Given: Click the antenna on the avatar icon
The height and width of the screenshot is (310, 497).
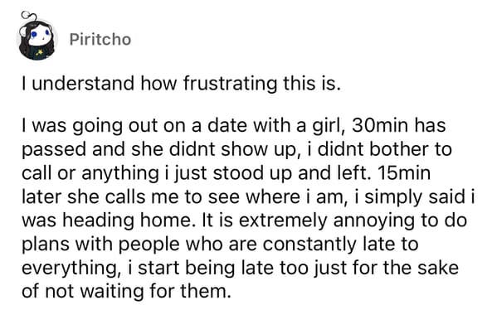Looking at the screenshot, I should (29, 16).
